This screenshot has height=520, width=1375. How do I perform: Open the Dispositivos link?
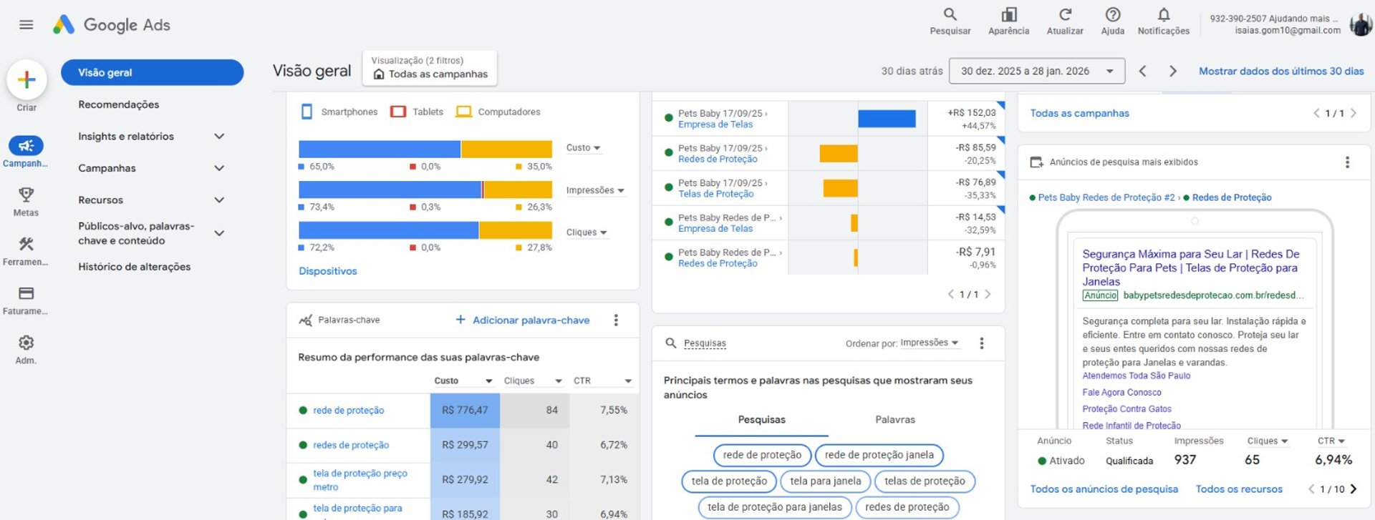coord(328,271)
